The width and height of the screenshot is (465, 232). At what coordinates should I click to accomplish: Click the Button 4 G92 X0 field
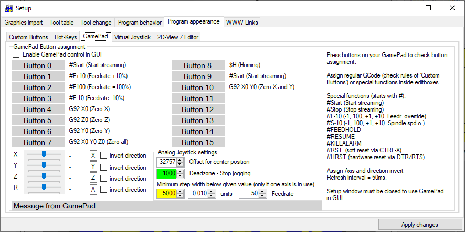(x=115, y=109)
